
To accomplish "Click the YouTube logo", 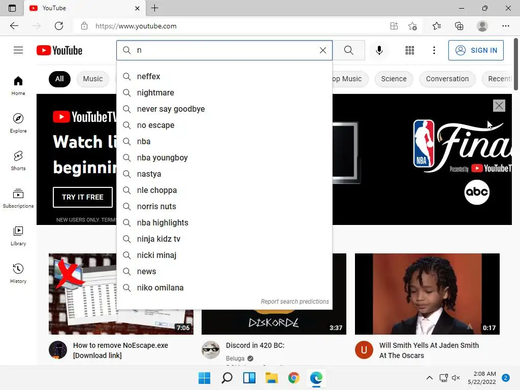I will coord(59,50).
